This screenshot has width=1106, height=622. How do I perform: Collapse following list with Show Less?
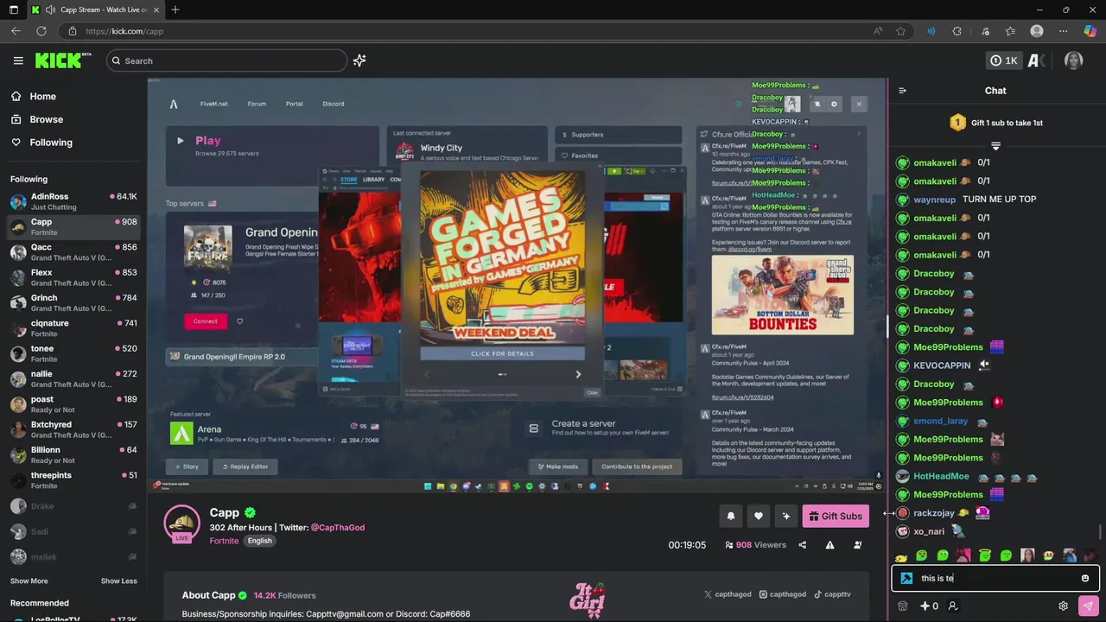[x=118, y=581]
